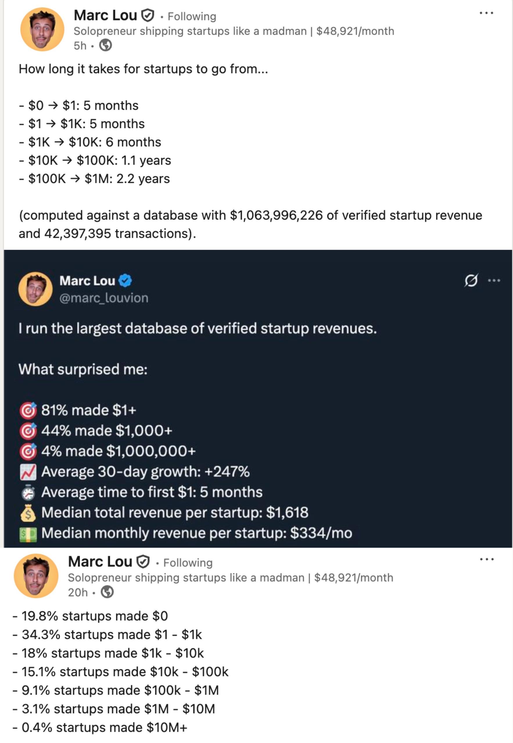Image resolution: width=513 pixels, height=743 pixels.
Task: Click the blue verified checkmark in the tweet
Action: 125,281
